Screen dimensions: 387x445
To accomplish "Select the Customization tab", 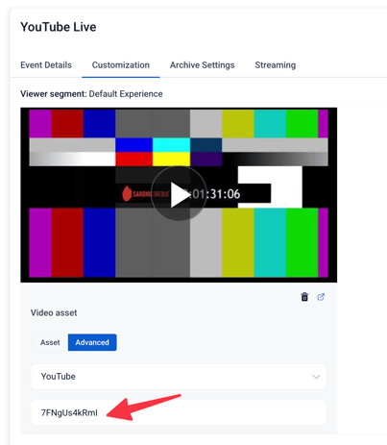I will 121,65.
